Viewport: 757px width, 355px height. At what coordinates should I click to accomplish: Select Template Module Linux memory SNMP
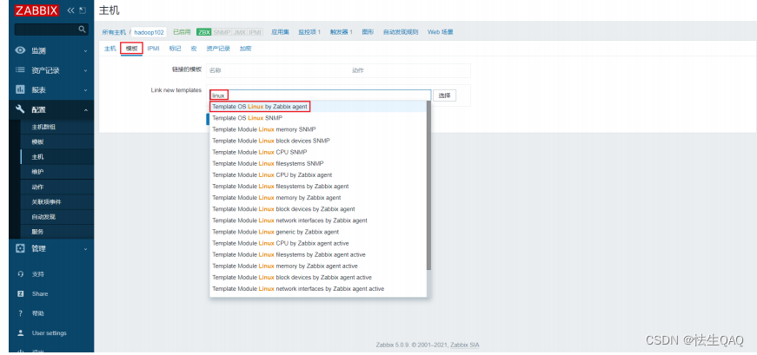(318, 129)
